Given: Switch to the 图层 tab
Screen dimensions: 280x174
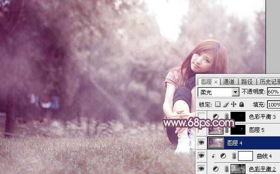Looking at the screenshot, I should click(x=207, y=82).
